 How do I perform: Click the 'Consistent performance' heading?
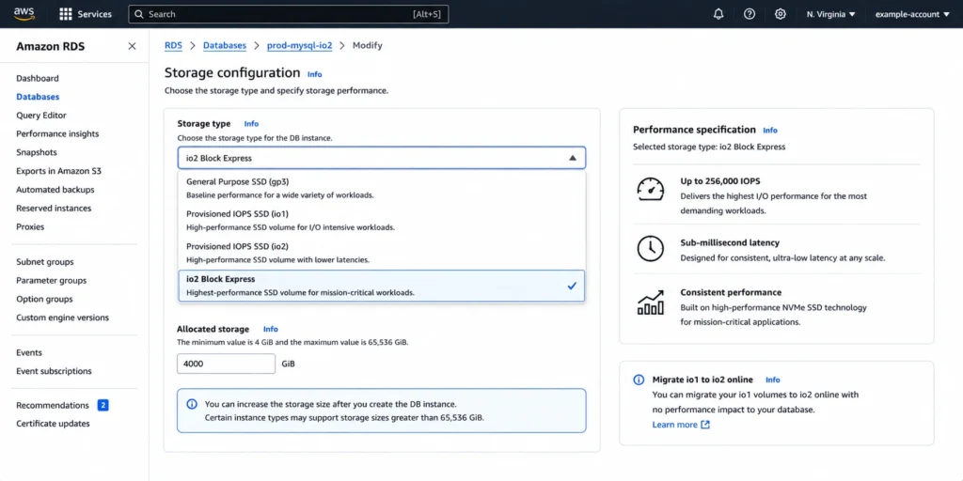pos(731,293)
